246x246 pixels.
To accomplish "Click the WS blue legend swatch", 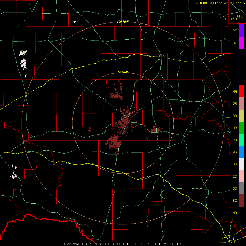I will click(x=241, y=152).
